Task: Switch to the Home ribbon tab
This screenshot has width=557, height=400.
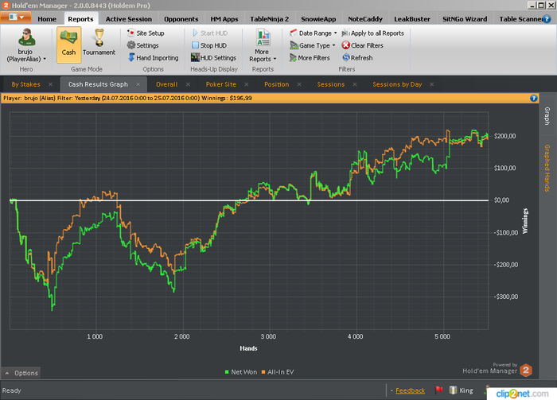Action: (47, 19)
